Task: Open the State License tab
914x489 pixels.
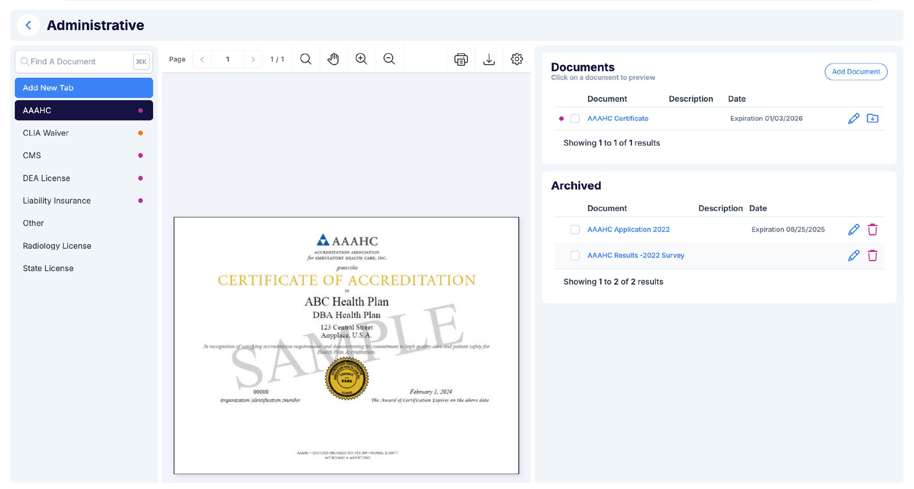Action: [x=84, y=268]
